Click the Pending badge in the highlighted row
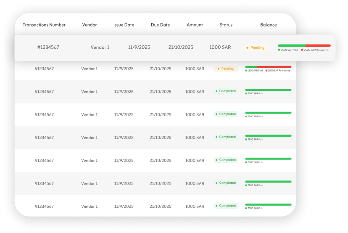 pos(256,48)
